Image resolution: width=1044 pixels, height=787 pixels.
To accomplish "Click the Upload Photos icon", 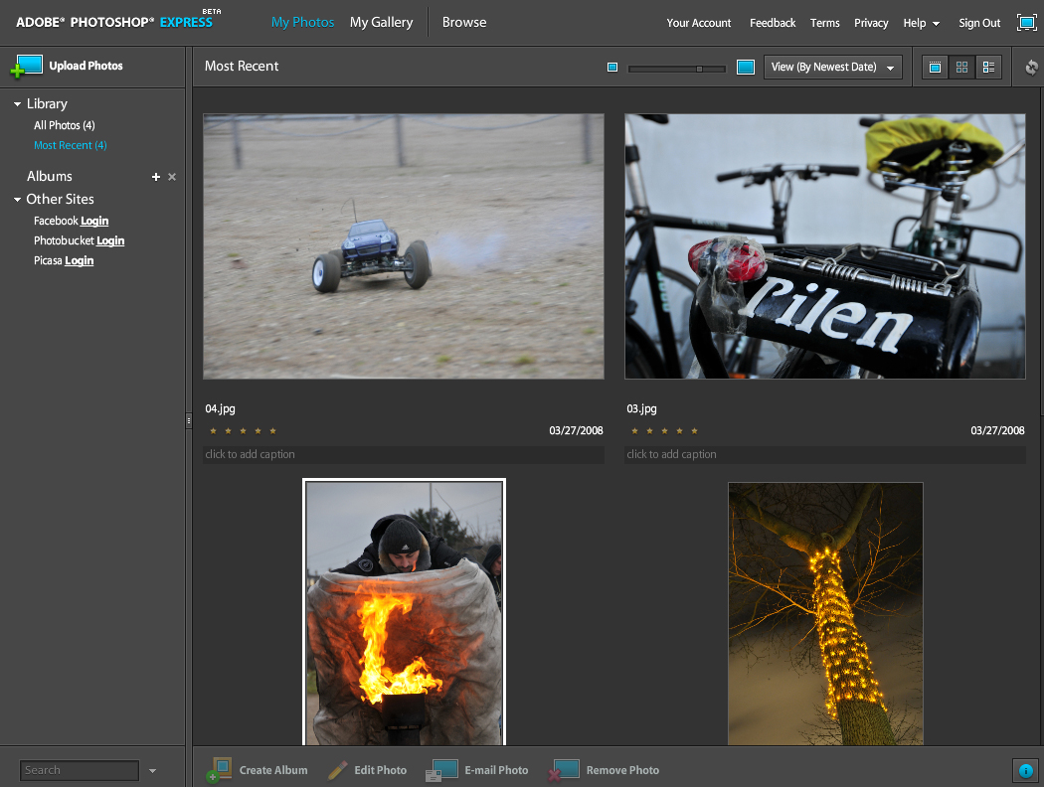I will coord(27,67).
